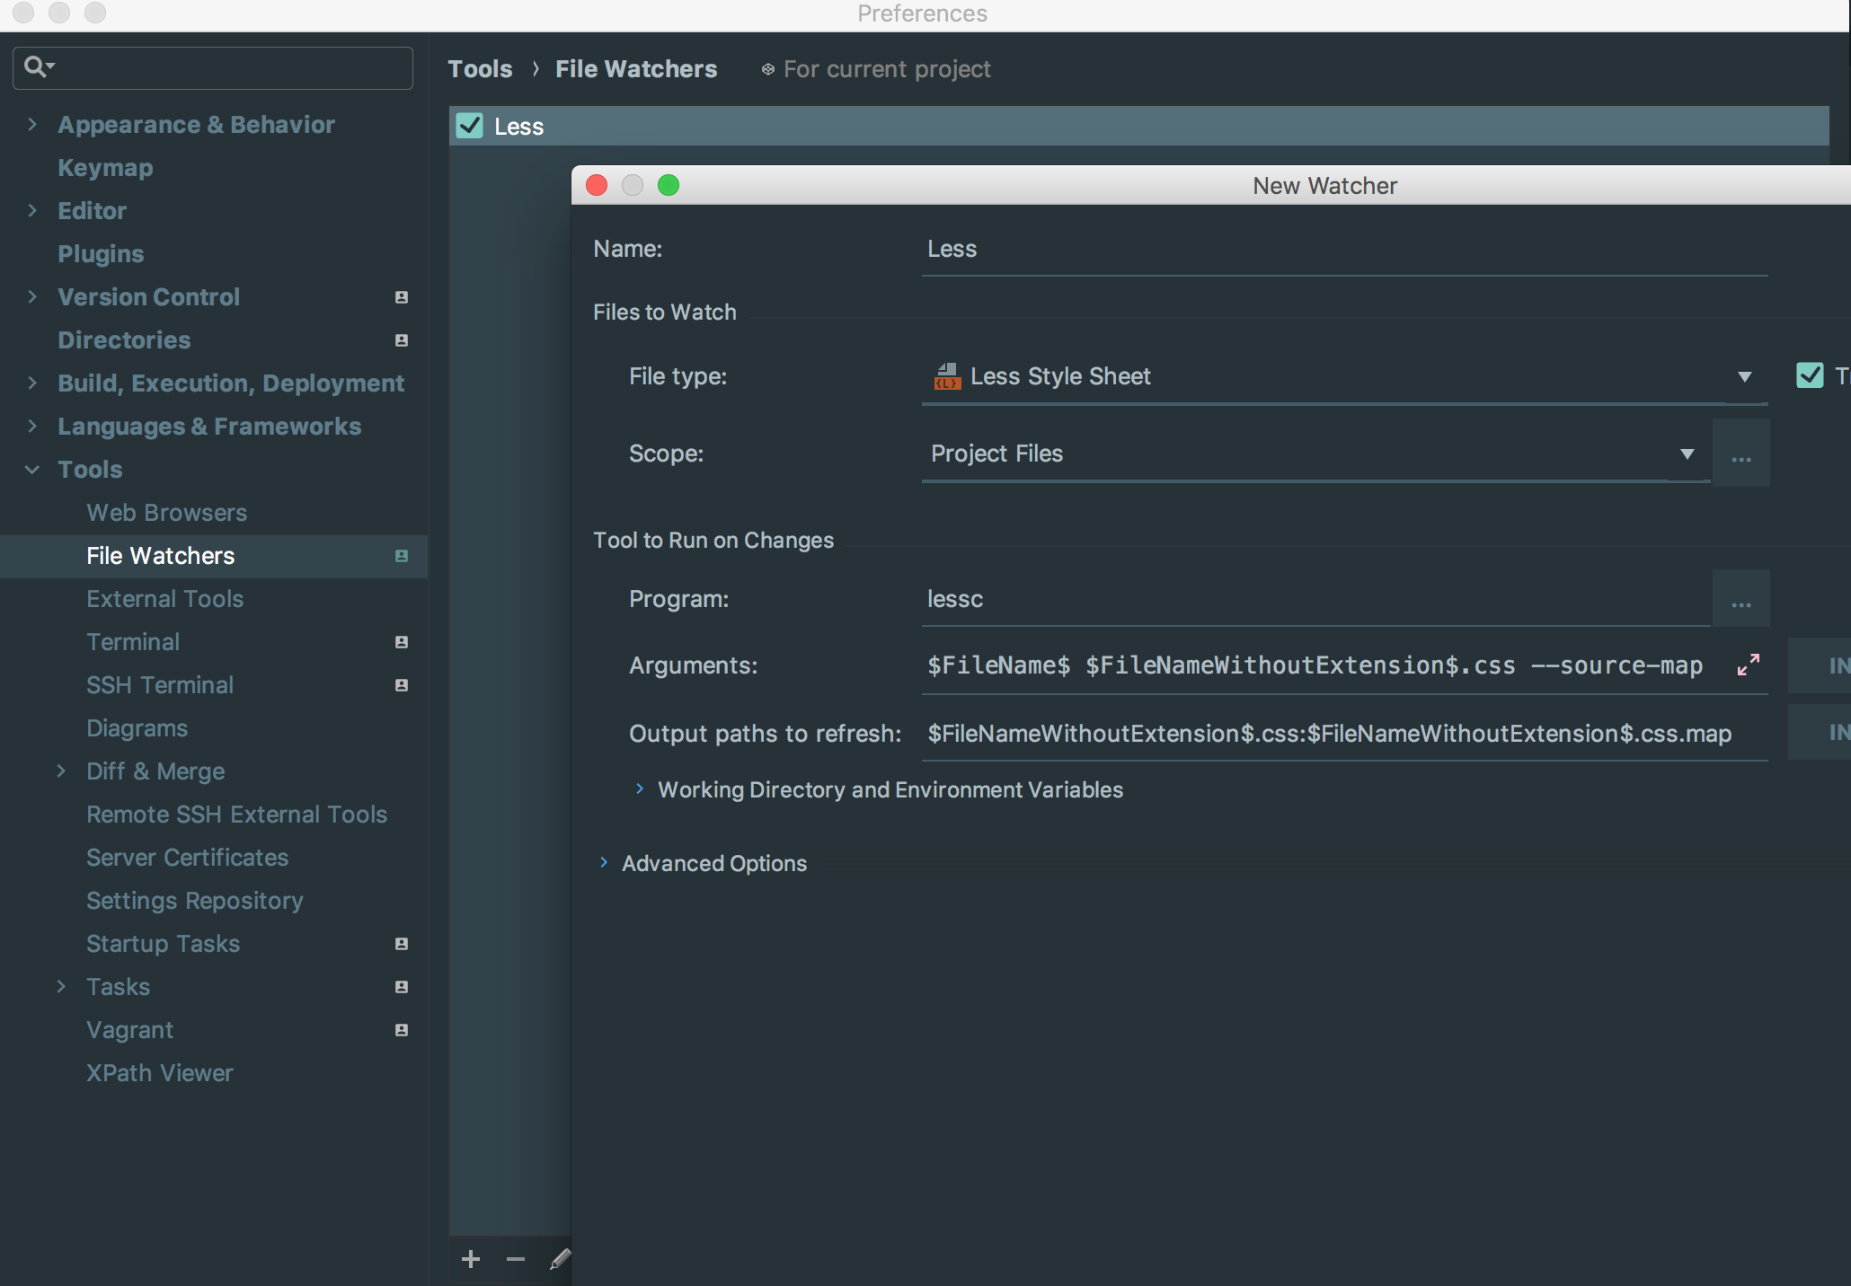Remove selected watcher using minus icon
1851x1286 pixels.
(515, 1259)
